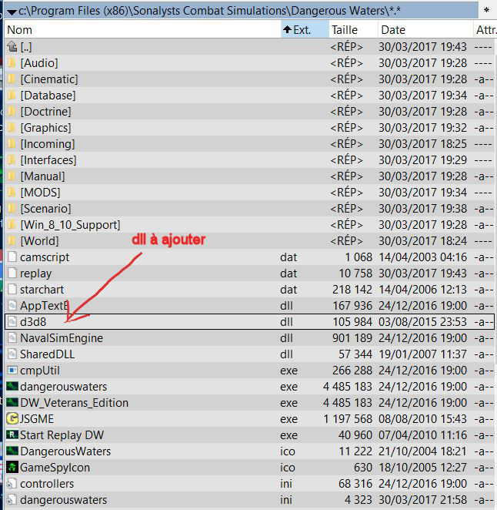Click the asterisk favorites button
497x510 pixels.
click(485, 10)
